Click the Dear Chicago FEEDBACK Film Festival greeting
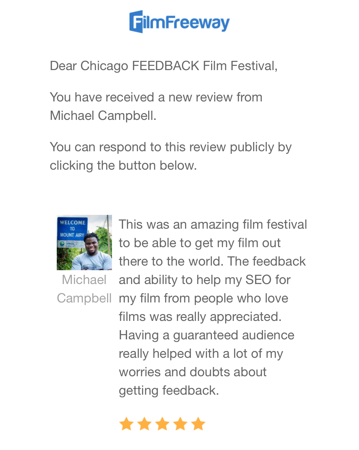 [164, 66]
